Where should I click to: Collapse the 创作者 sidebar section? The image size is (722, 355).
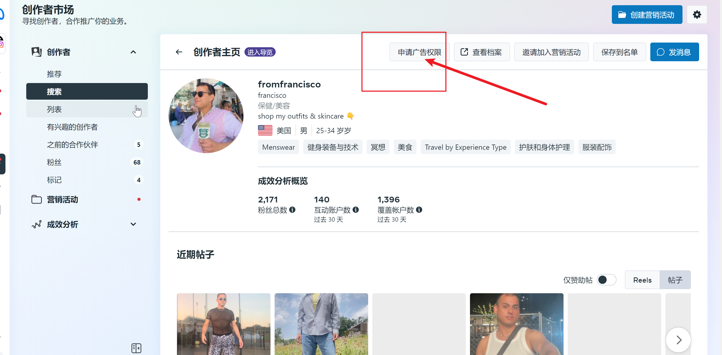click(133, 52)
